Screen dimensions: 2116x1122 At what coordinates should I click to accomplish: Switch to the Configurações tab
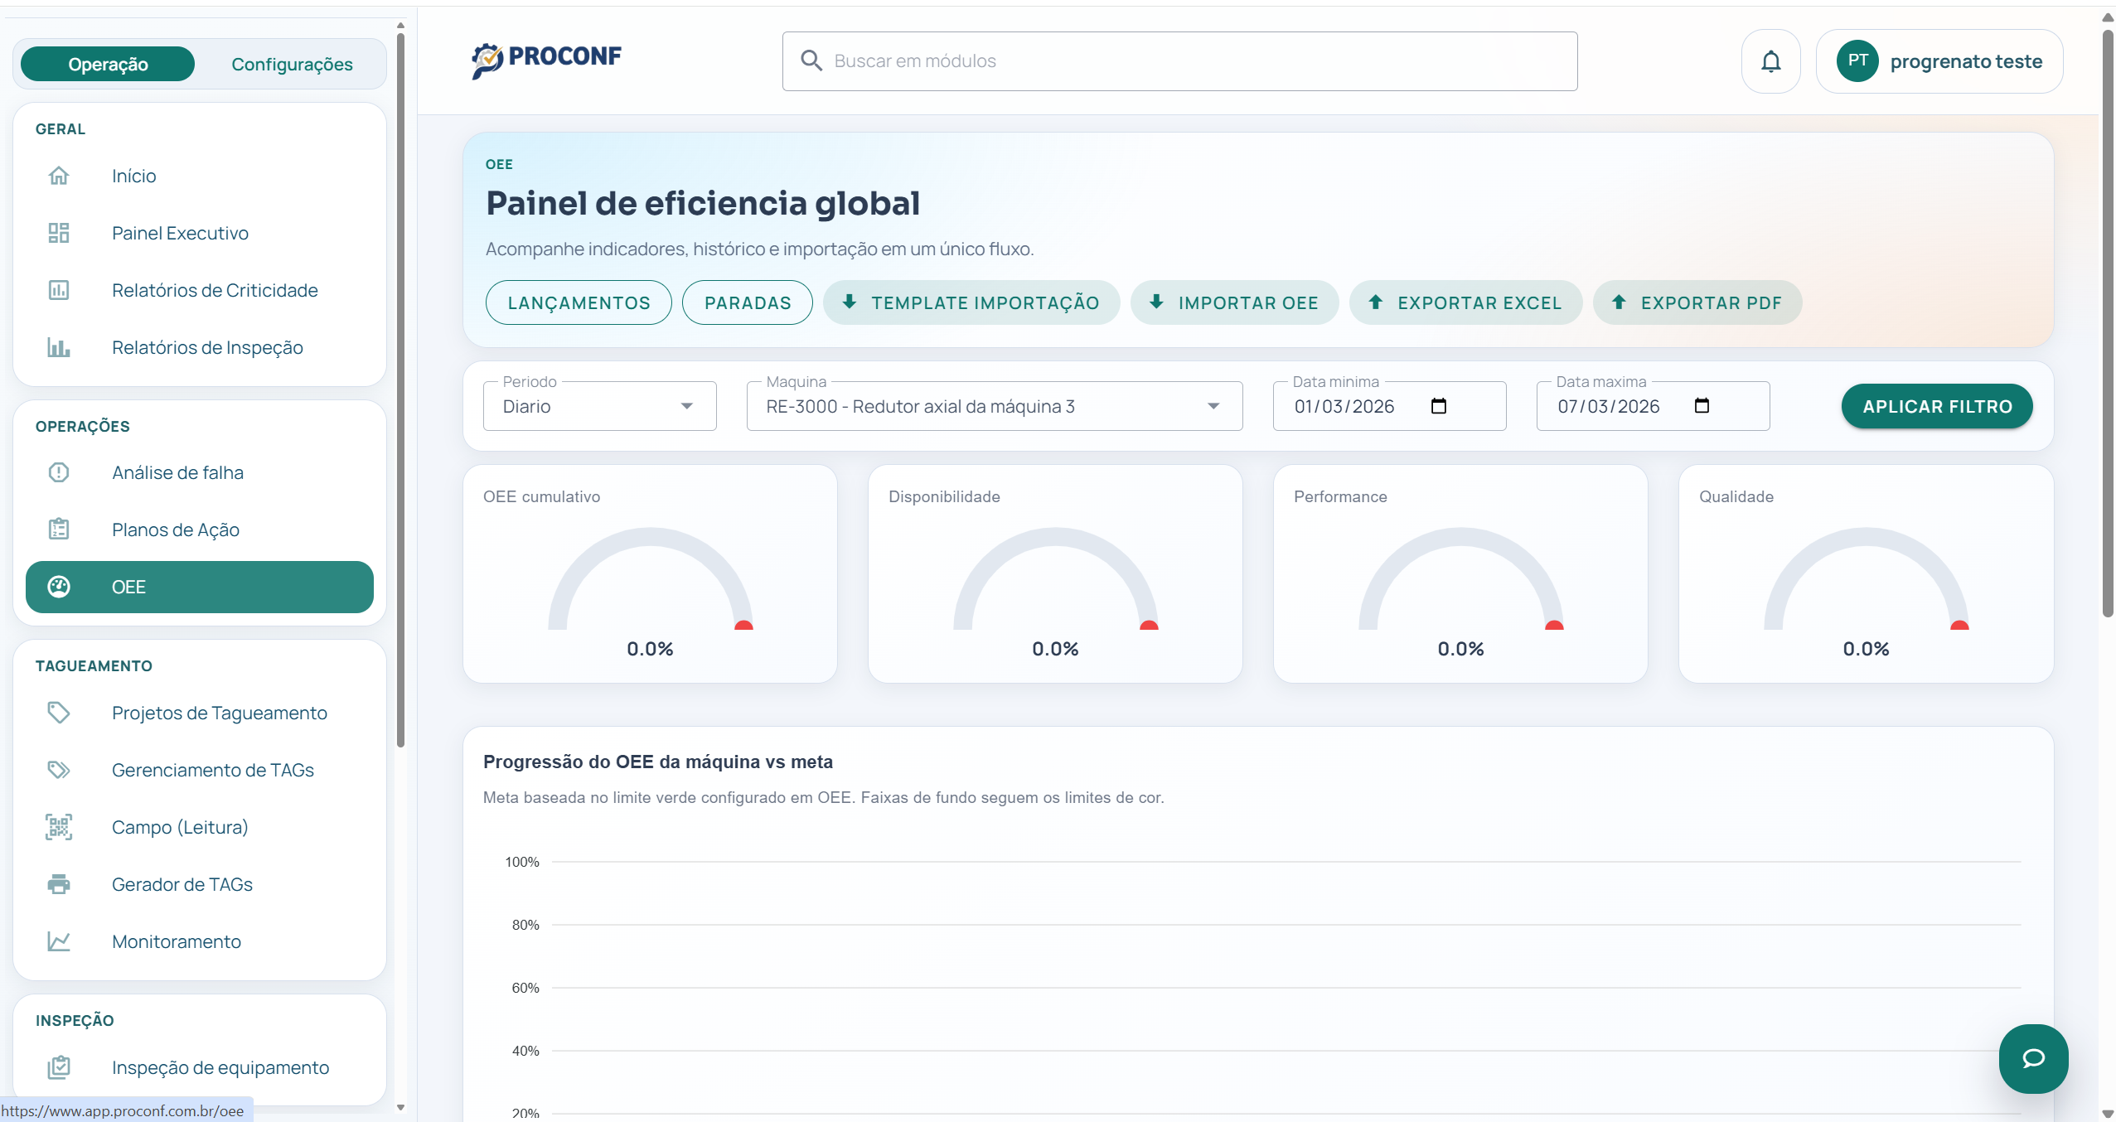tap(293, 63)
